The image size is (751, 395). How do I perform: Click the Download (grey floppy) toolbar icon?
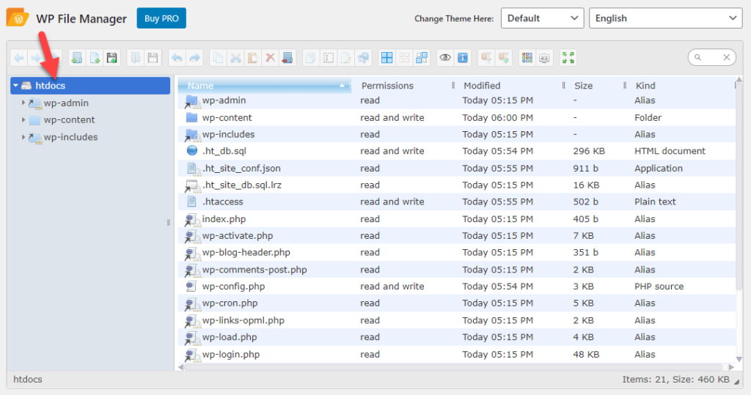click(x=153, y=58)
